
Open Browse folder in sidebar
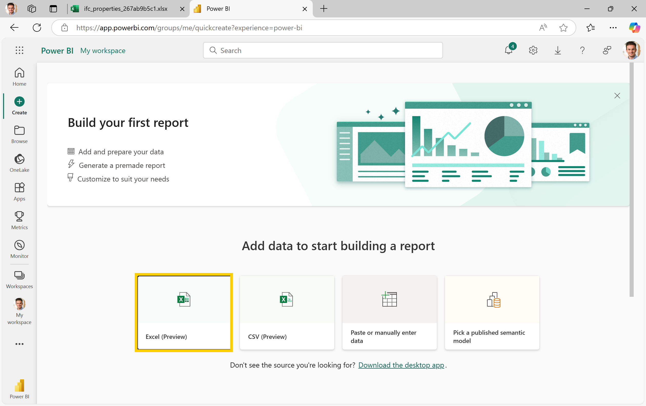pos(19,134)
